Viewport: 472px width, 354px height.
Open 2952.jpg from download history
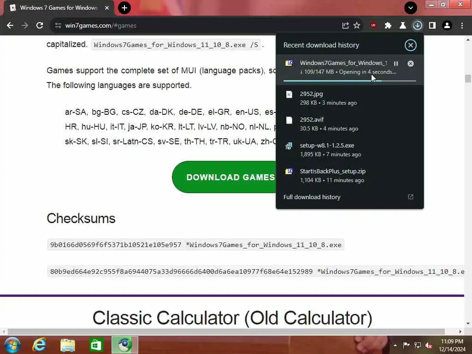(349, 98)
